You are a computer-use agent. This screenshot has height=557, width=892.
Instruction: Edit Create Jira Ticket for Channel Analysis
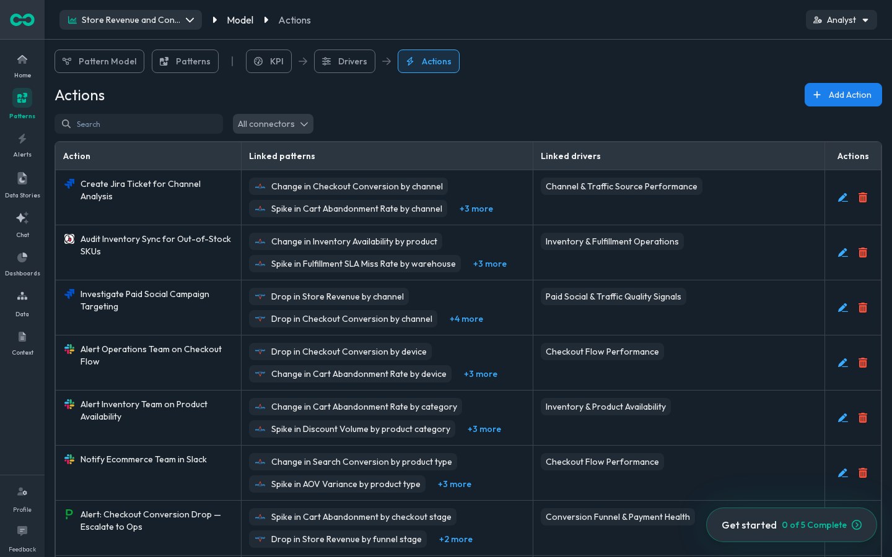click(843, 197)
